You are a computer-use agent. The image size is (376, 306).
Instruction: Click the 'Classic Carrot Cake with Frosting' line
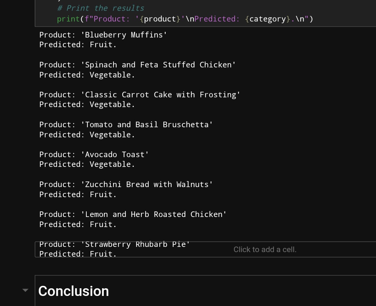140,95
